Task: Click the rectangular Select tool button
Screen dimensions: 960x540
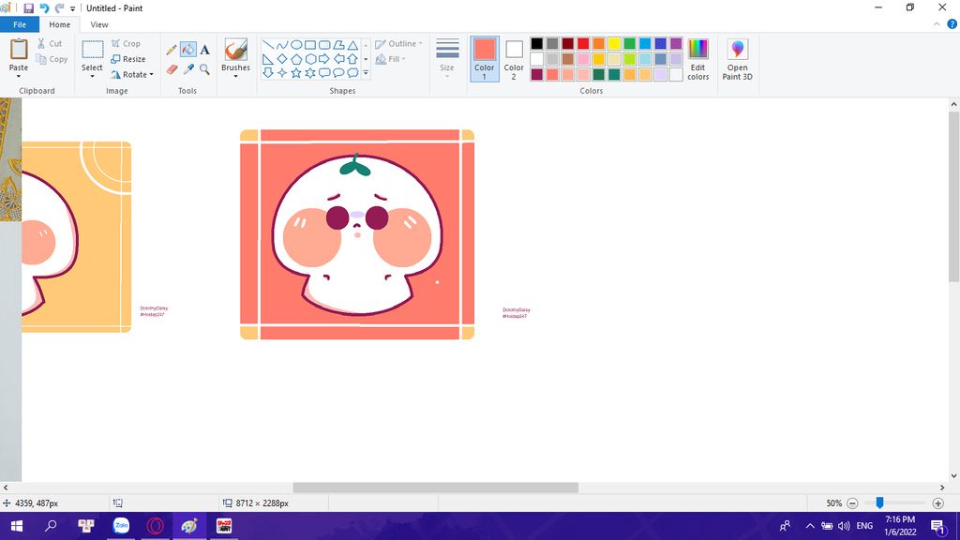Action: point(93,50)
